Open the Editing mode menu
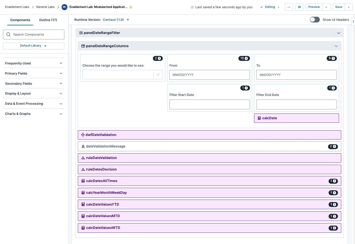The height and width of the screenshot is (244, 355). click(x=269, y=7)
